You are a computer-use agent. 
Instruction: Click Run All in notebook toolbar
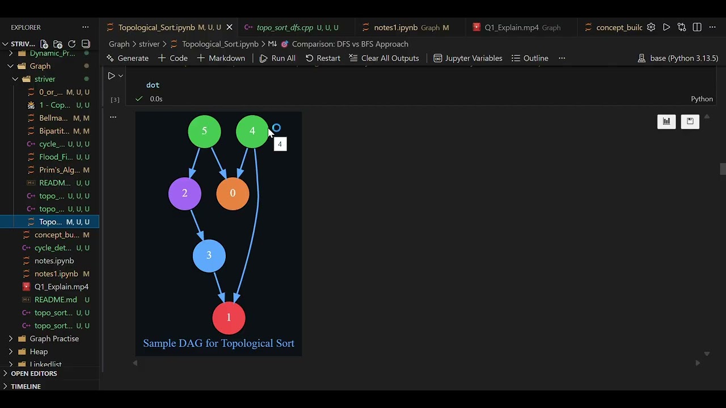277,58
